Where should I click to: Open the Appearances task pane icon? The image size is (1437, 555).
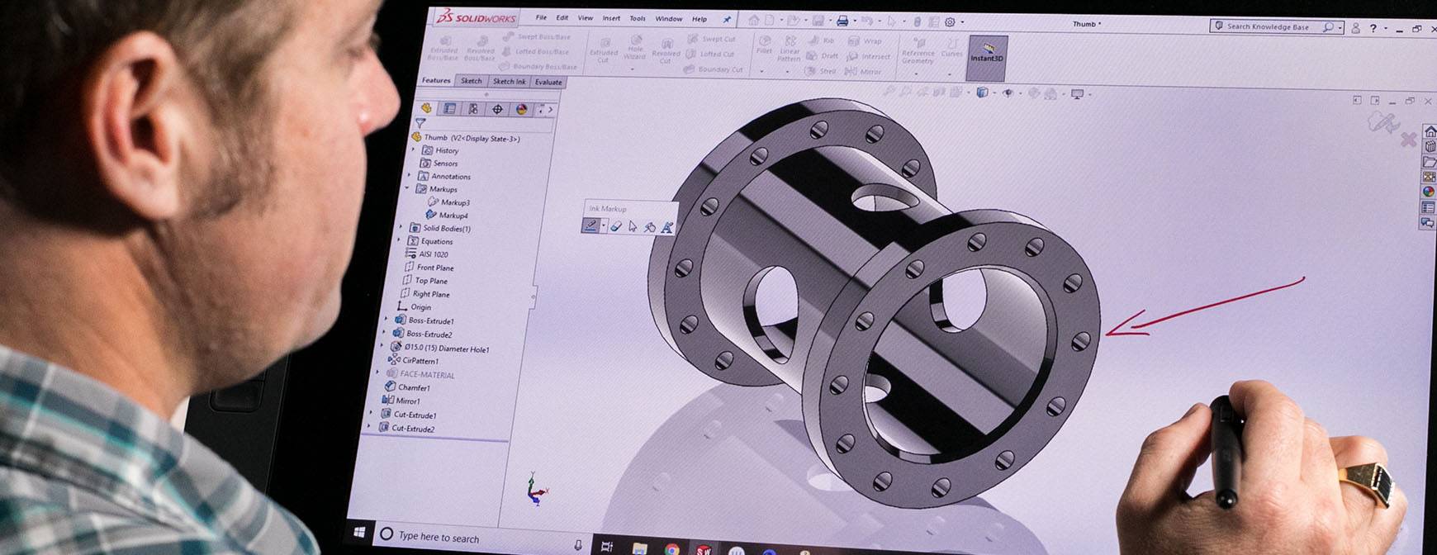click(x=1429, y=192)
